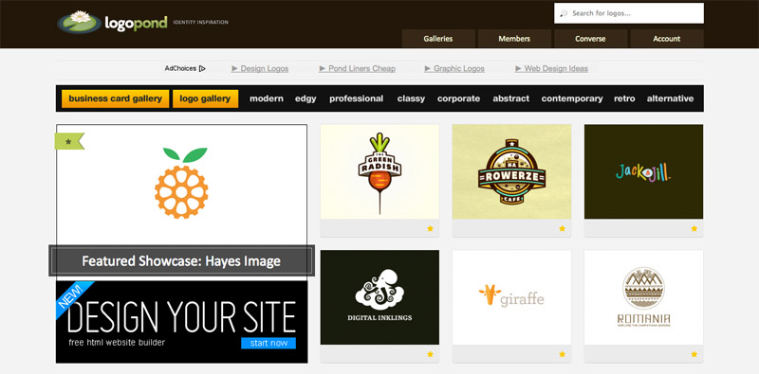Select the contemporary style category
The image size is (759, 374).
click(x=572, y=98)
